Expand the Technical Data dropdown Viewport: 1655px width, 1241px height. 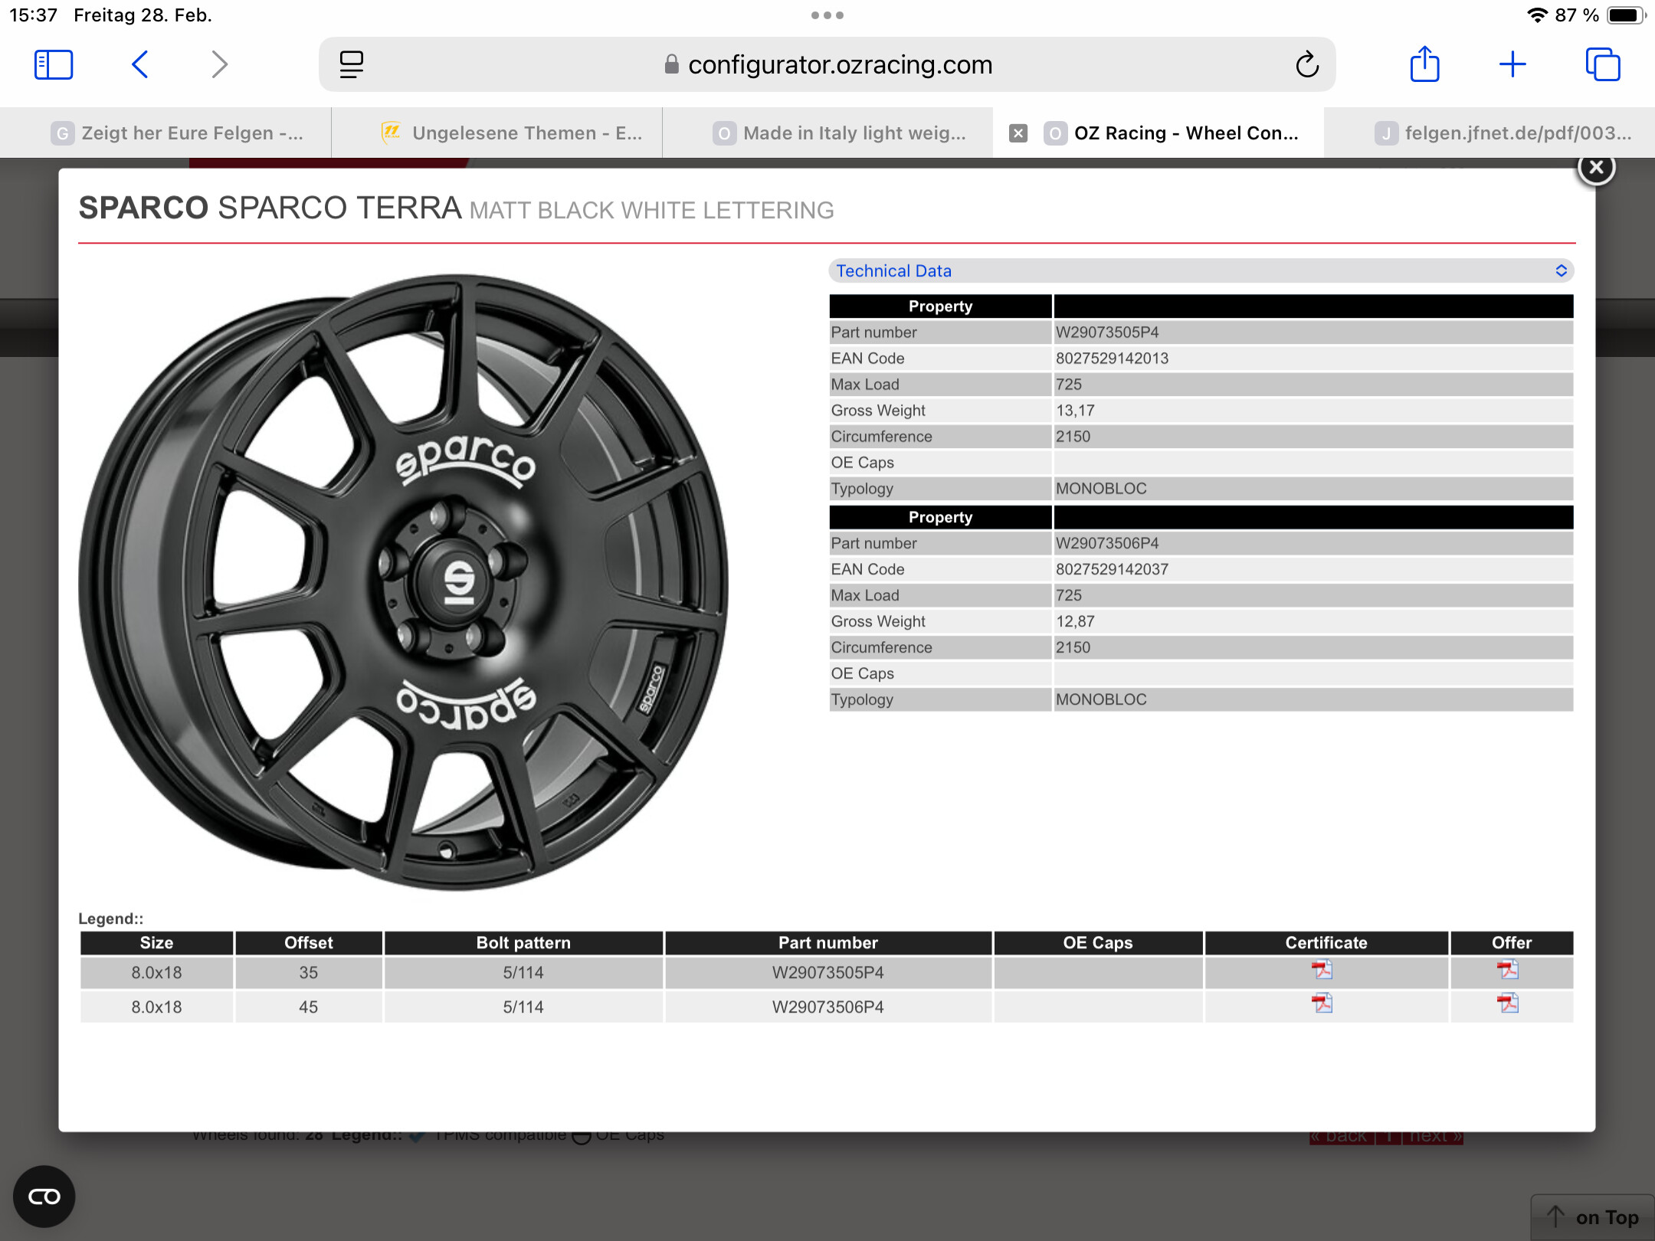1201,270
